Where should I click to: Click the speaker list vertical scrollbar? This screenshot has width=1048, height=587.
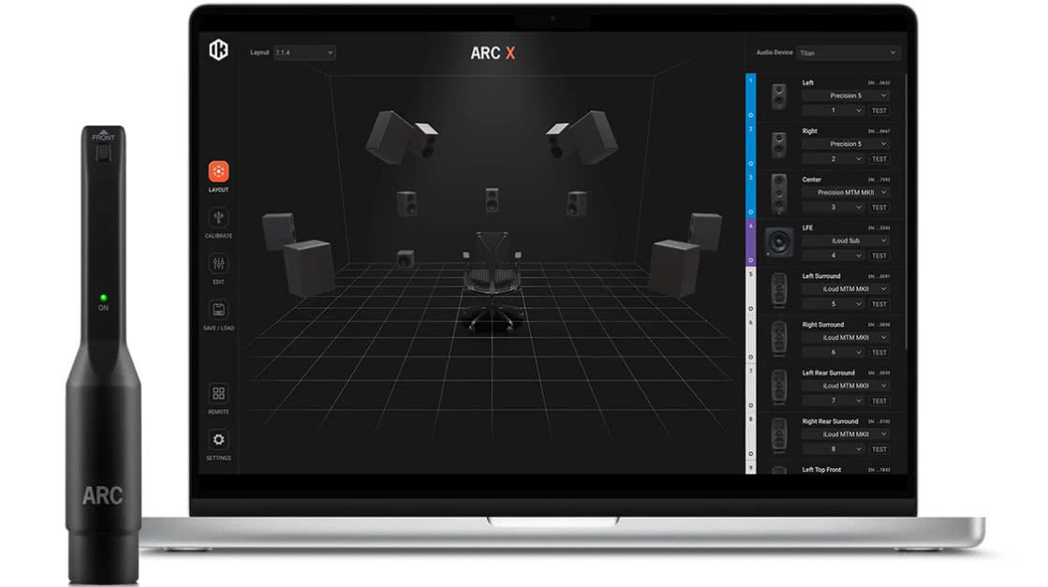click(x=906, y=211)
